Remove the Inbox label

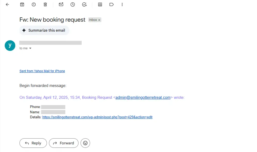point(99,20)
